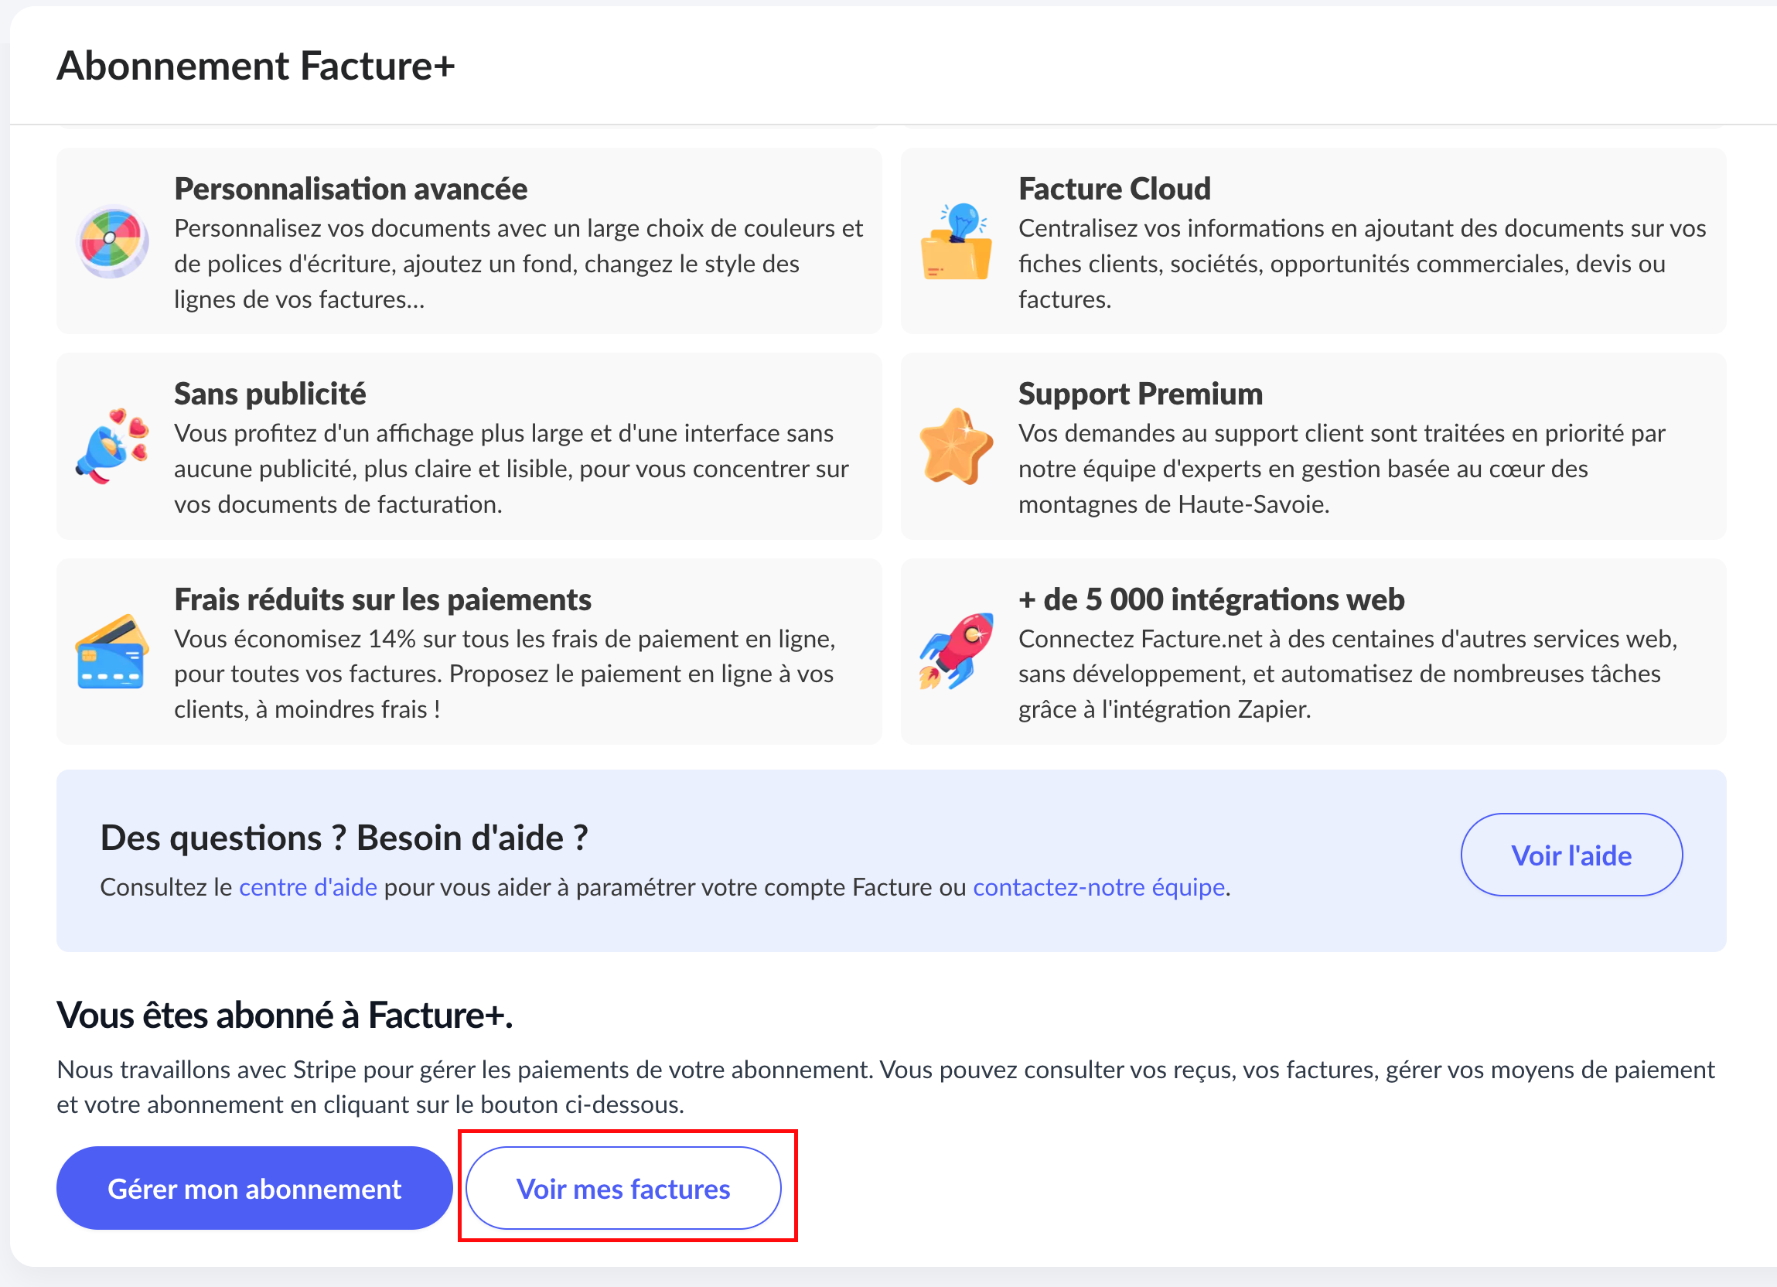Click "Frais réduits sur les paiements" title
Viewport: 1777px width, 1287px height.
click(382, 599)
